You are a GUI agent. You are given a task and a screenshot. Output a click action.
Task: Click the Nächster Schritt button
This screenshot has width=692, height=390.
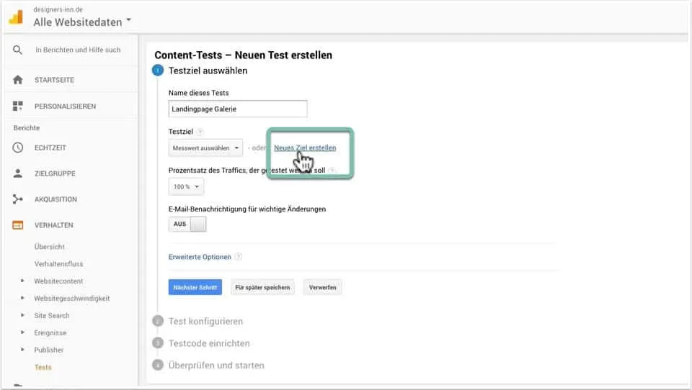pyautogui.click(x=195, y=287)
